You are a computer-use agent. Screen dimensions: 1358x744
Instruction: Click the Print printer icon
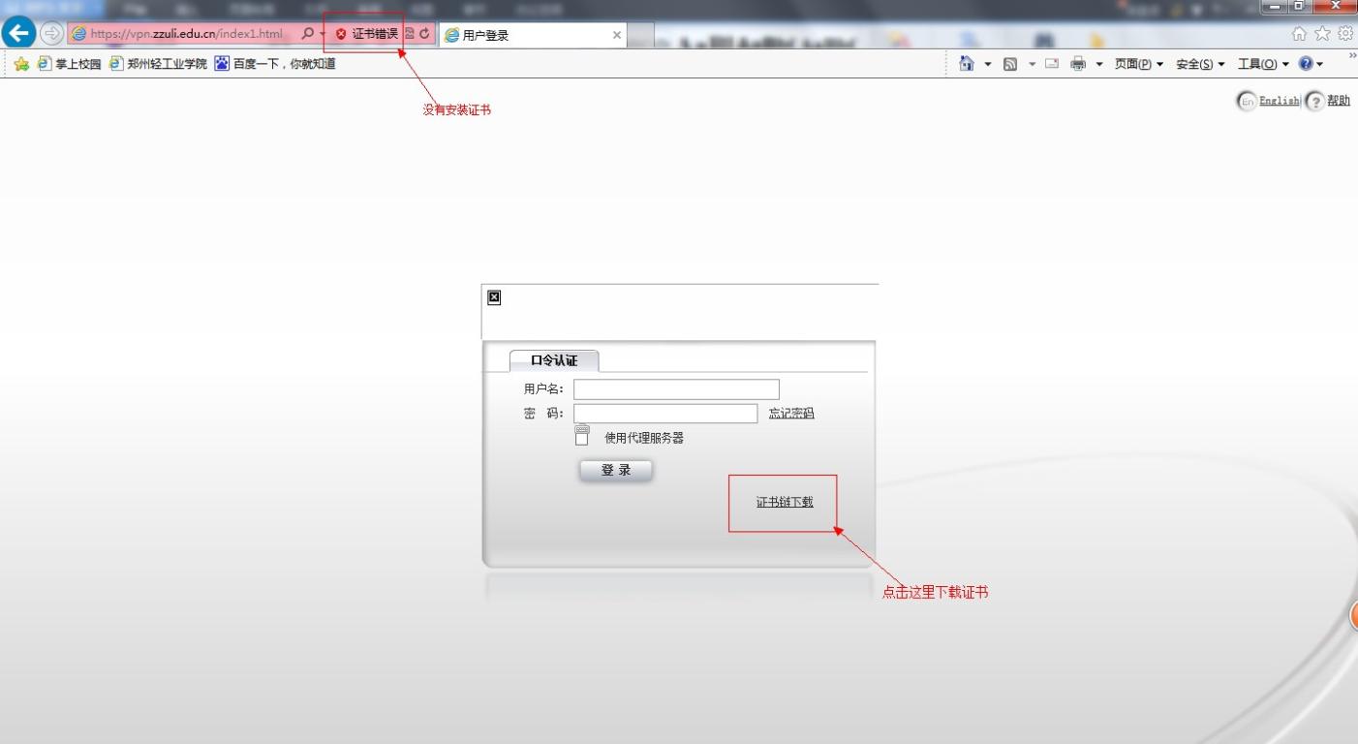point(1078,64)
